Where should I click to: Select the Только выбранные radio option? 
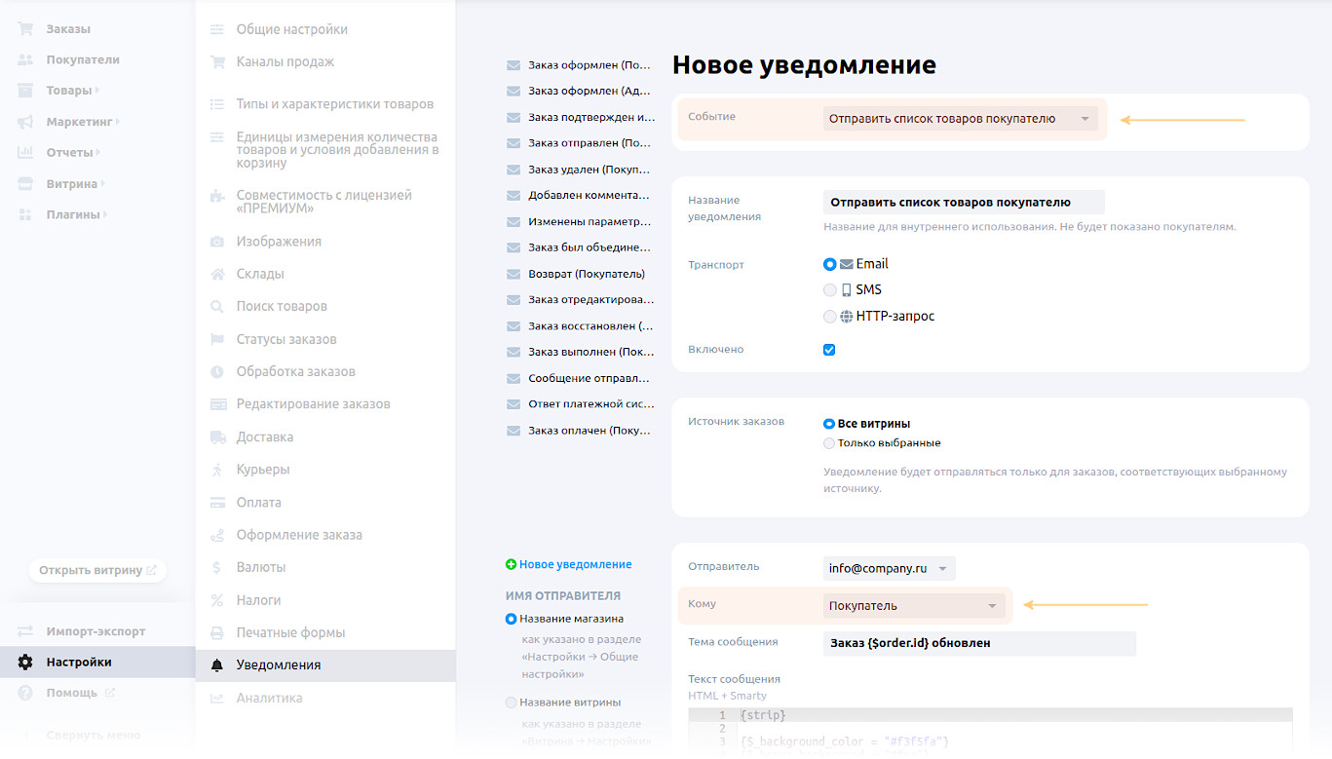(x=829, y=443)
